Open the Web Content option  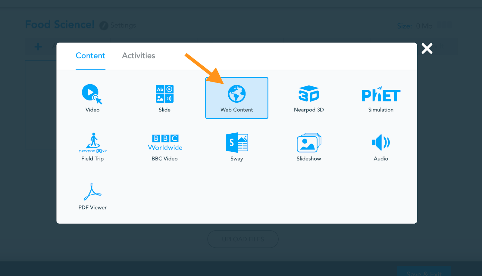(x=237, y=98)
